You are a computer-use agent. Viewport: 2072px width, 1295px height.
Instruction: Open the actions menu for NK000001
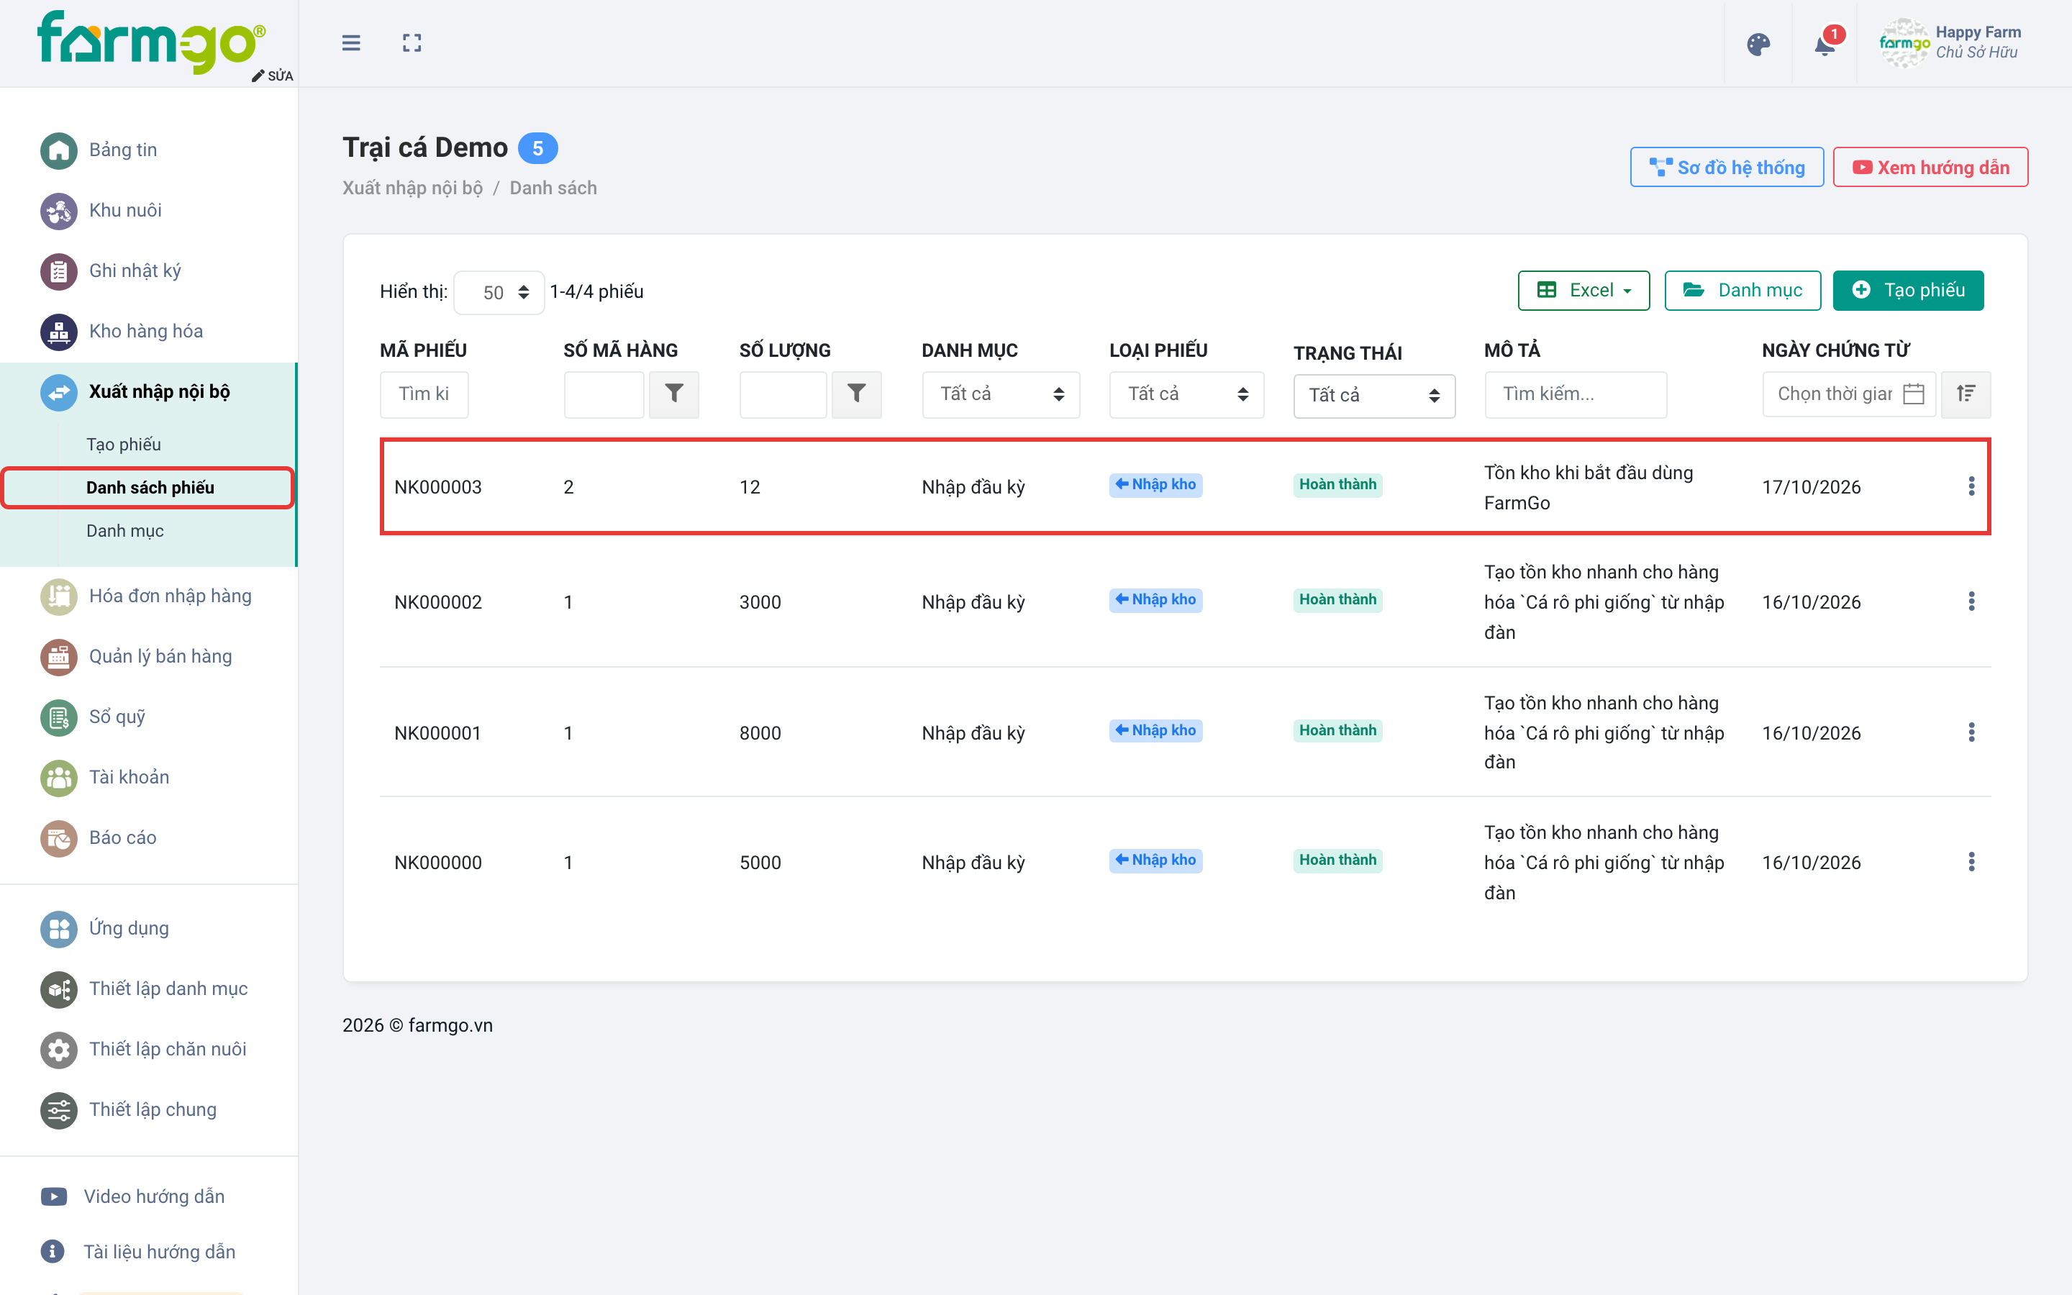(1971, 732)
